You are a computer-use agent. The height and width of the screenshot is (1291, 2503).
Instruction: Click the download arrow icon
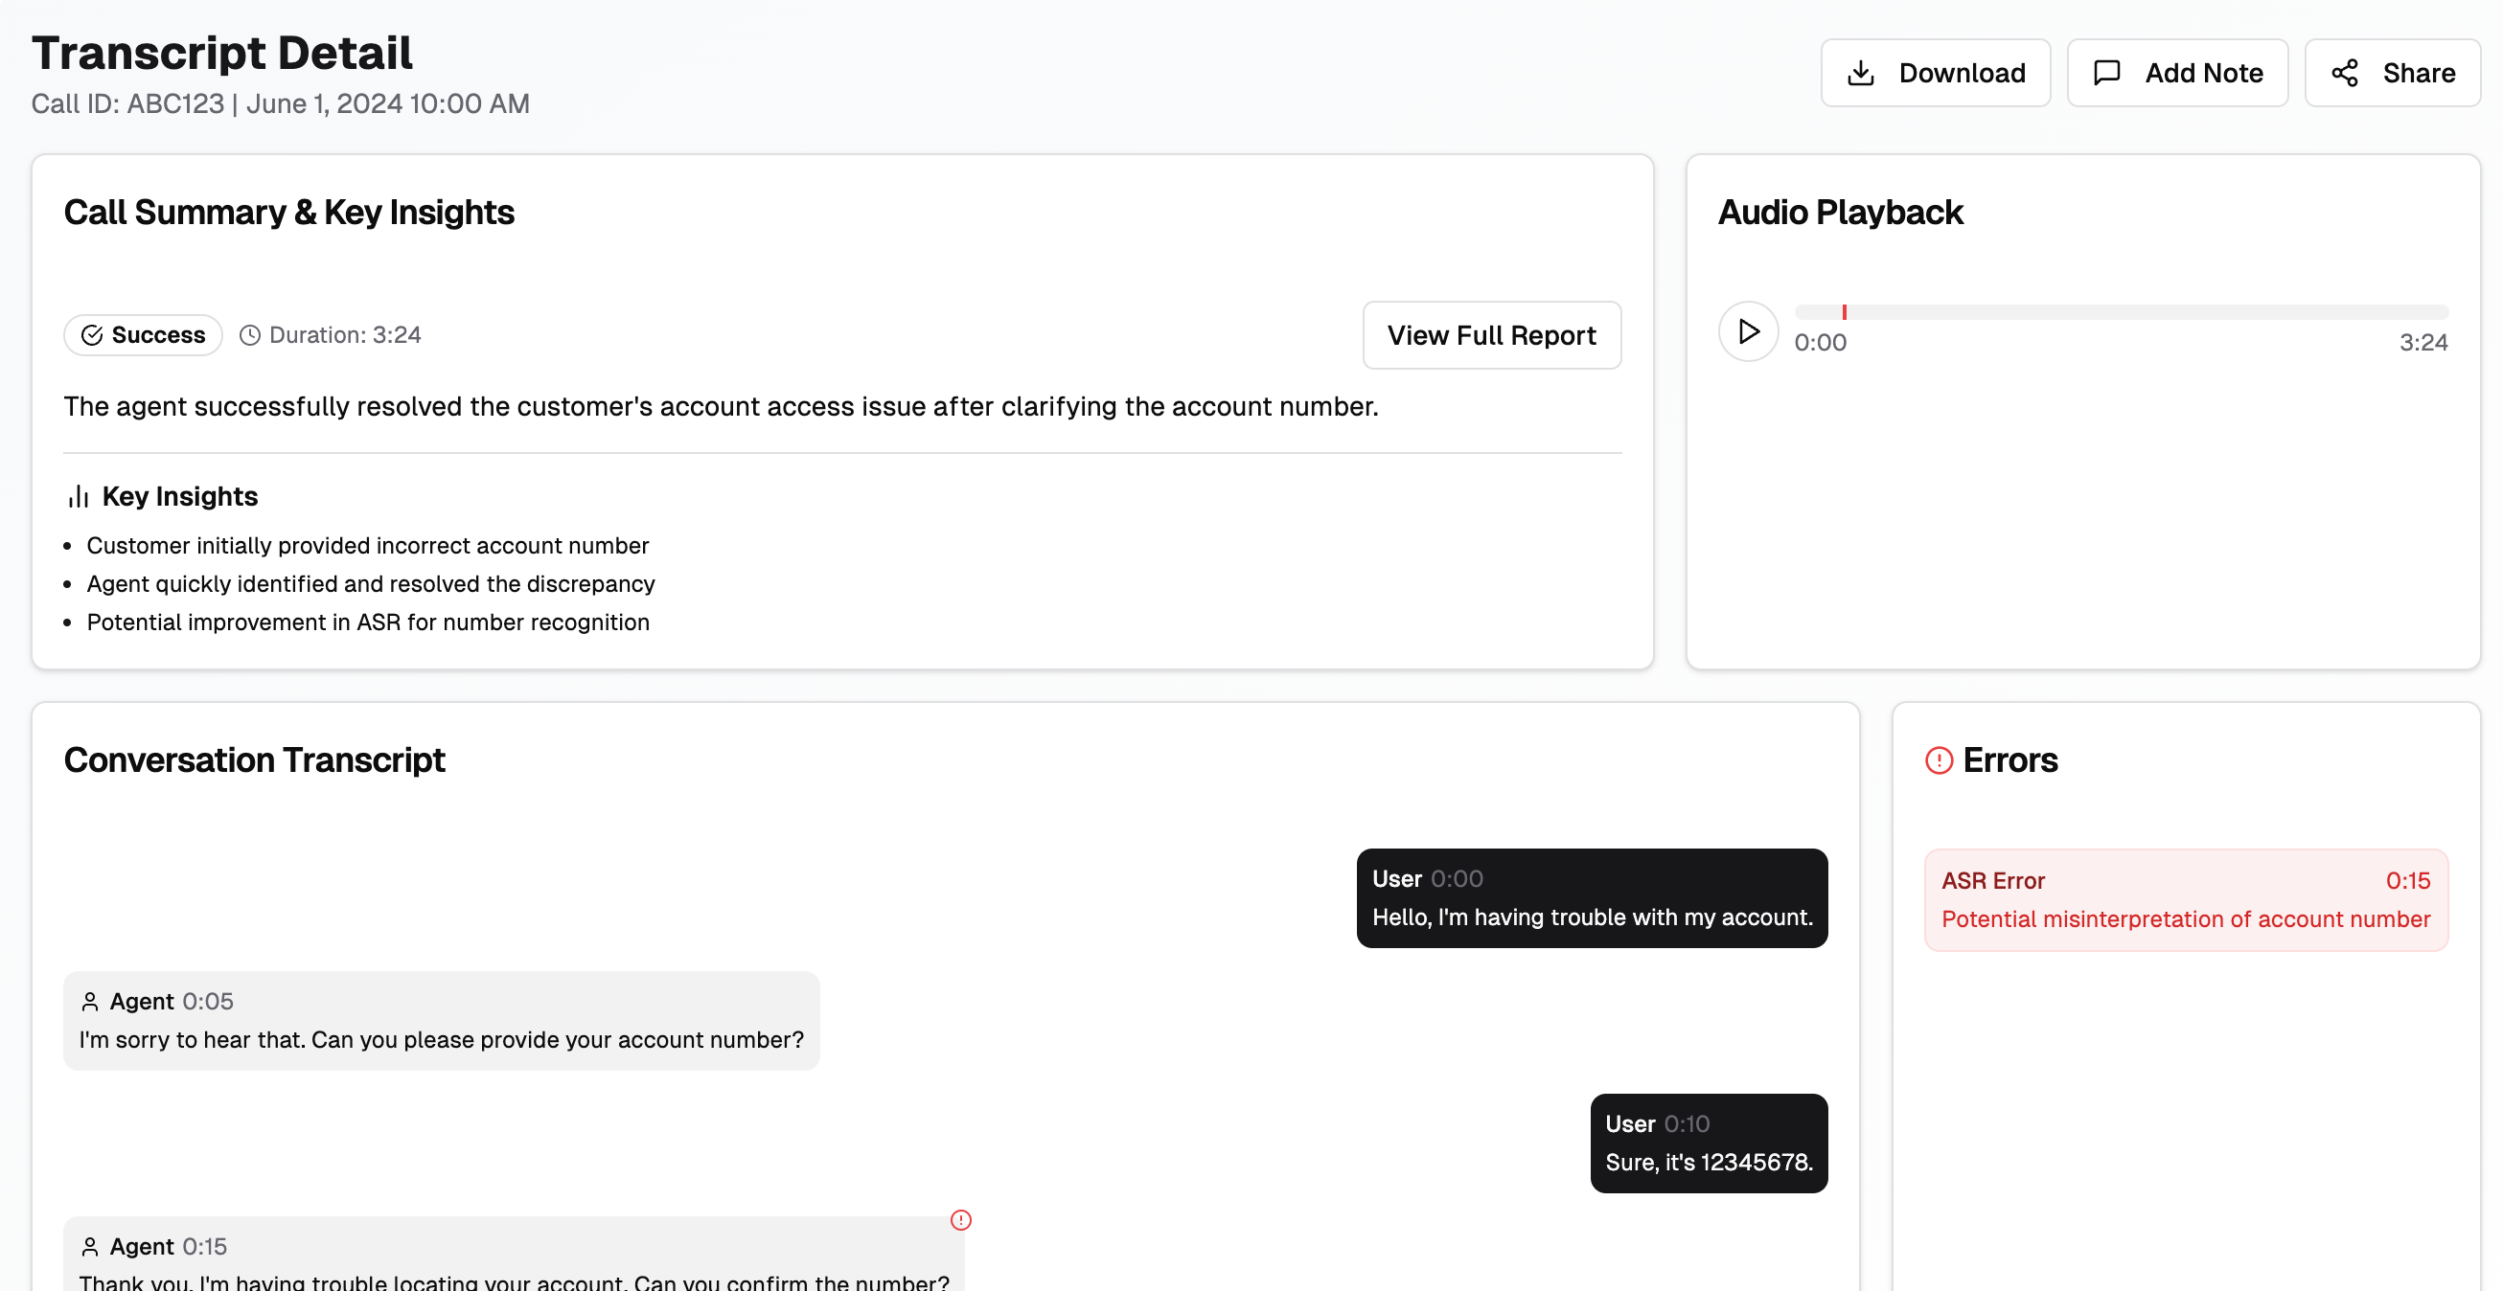tap(1860, 73)
